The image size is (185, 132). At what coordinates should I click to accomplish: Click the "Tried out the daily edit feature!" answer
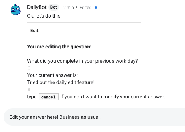[61, 82]
